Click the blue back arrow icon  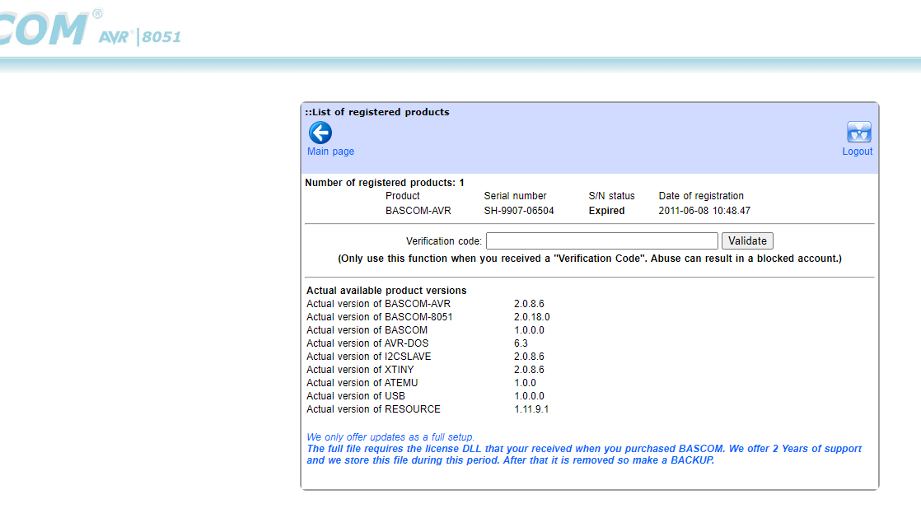(320, 133)
